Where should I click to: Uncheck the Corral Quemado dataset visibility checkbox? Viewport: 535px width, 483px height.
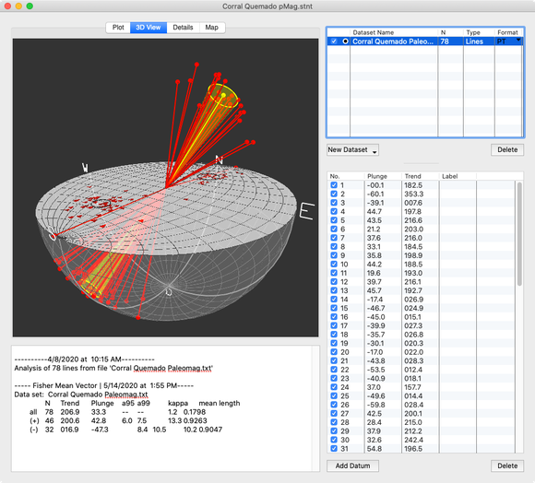(x=334, y=41)
